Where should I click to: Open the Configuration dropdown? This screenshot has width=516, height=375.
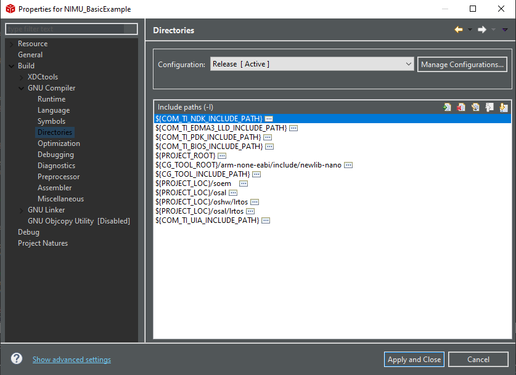coord(312,64)
